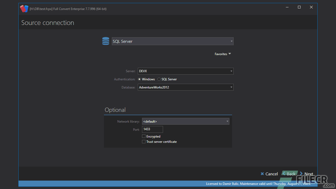336x189 pixels.
Task: Click the blue X icon next to Cancel
Action: pos(262,174)
